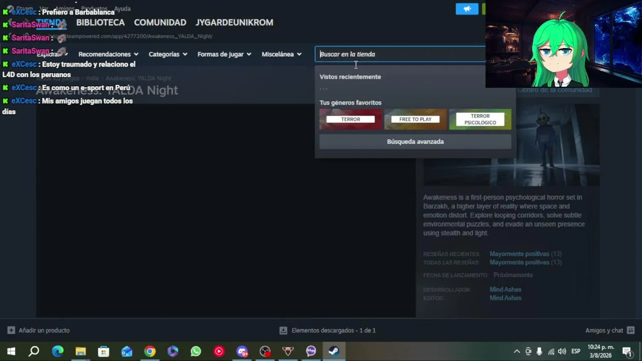Click the ESP input language indicator
The width and height of the screenshot is (642, 361).
point(576,351)
